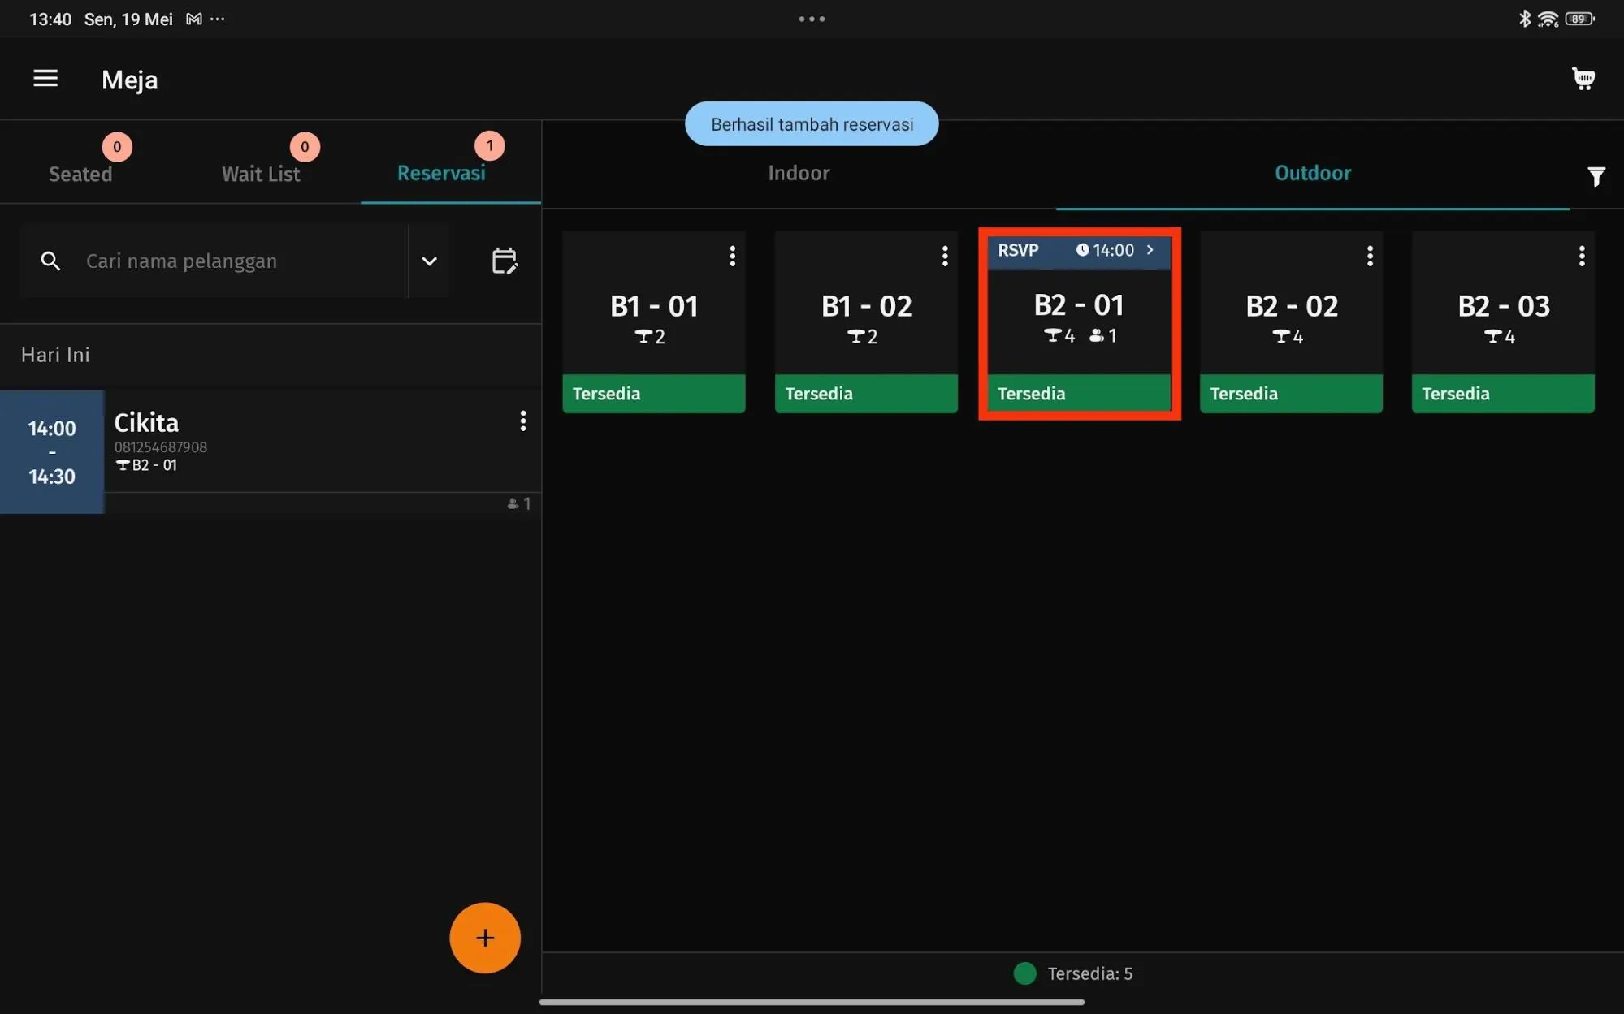The image size is (1624, 1014).
Task: Tap the 'Meja' page title
Action: [x=130, y=80]
